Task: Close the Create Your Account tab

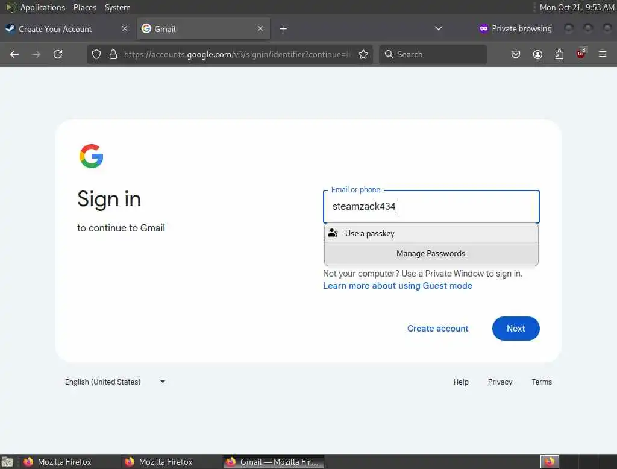Action: pos(125,28)
